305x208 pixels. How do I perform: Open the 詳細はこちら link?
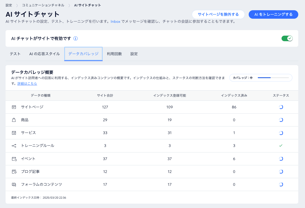click(x=28, y=84)
